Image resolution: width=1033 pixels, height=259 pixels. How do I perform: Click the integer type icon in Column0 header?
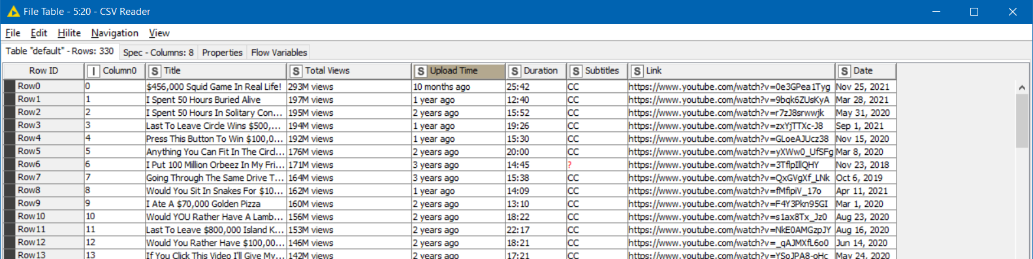pos(93,72)
